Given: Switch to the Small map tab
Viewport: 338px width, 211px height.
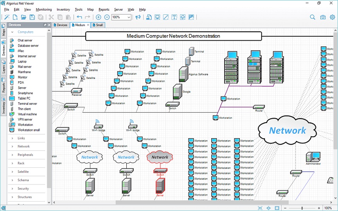Looking at the screenshot, I should coord(98,25).
